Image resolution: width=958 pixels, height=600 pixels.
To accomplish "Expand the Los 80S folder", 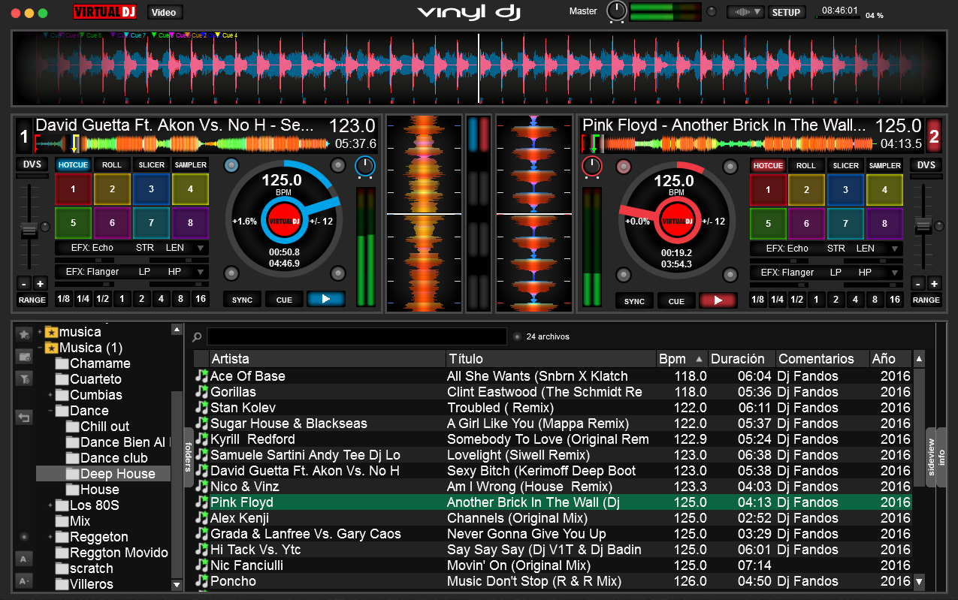I will point(50,505).
